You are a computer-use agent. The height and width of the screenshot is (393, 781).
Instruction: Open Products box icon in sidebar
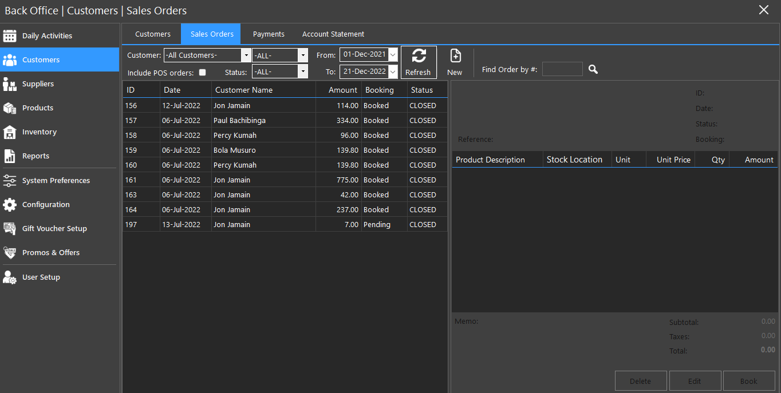pos(10,108)
